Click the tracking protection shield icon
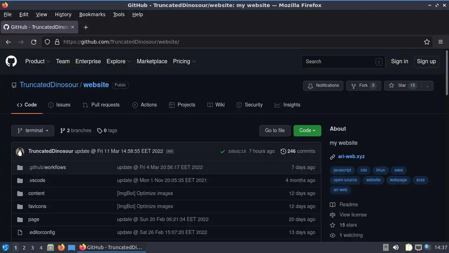Viewport: 449px width, 253px height. 47,42
